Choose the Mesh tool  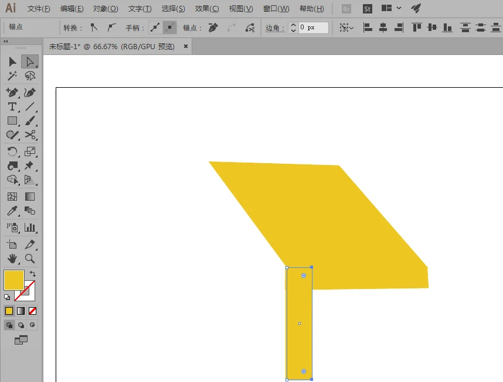[12, 197]
